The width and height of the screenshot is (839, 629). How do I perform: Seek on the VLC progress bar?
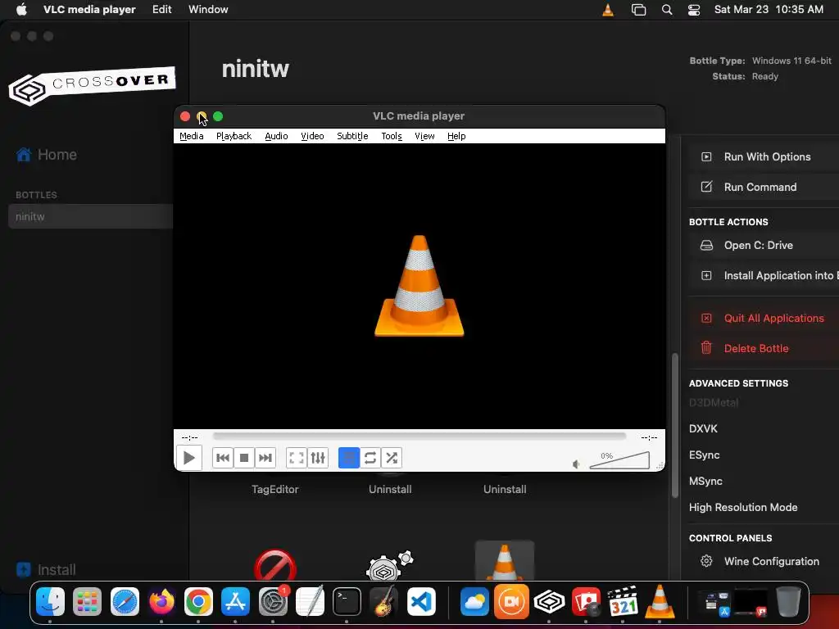point(419,437)
